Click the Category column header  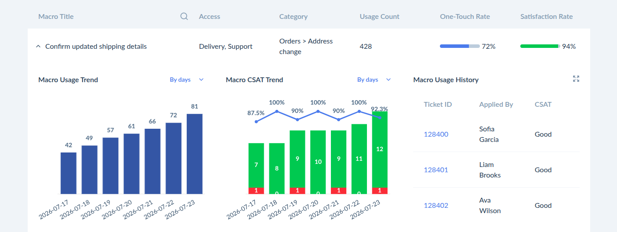point(293,17)
